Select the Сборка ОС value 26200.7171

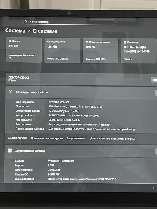coord(54,174)
